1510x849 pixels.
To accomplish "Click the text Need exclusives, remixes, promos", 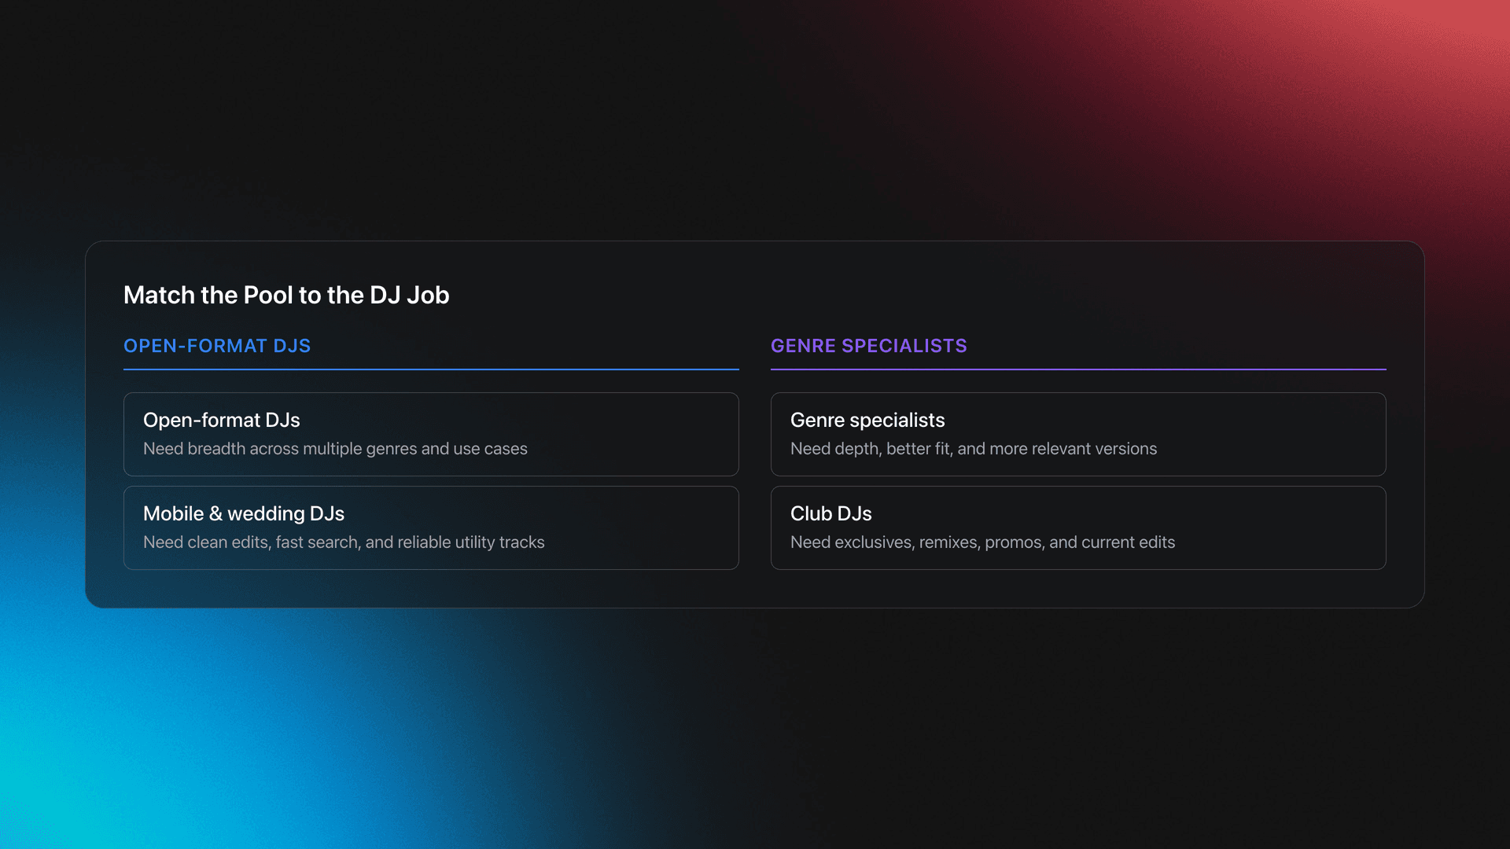I will 982,542.
